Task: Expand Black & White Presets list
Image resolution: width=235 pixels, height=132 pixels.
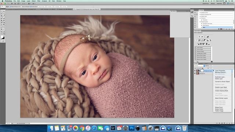Action: click(196, 55)
